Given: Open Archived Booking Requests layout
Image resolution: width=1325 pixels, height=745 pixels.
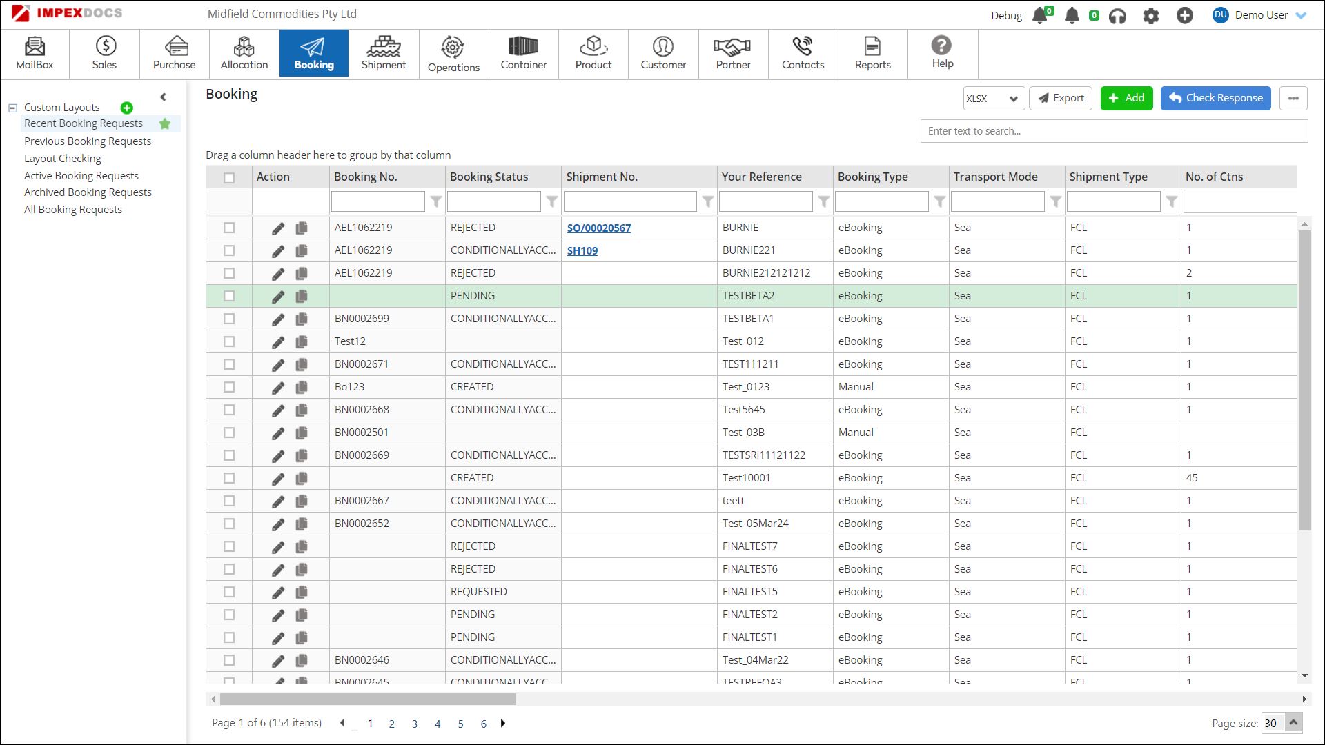Looking at the screenshot, I should [88, 192].
